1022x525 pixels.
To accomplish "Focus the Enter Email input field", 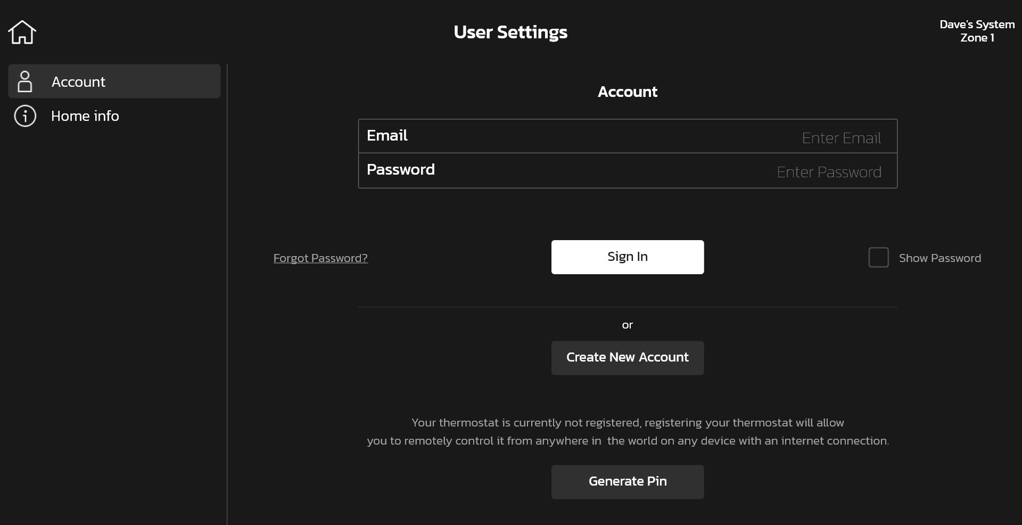I will tap(628, 136).
